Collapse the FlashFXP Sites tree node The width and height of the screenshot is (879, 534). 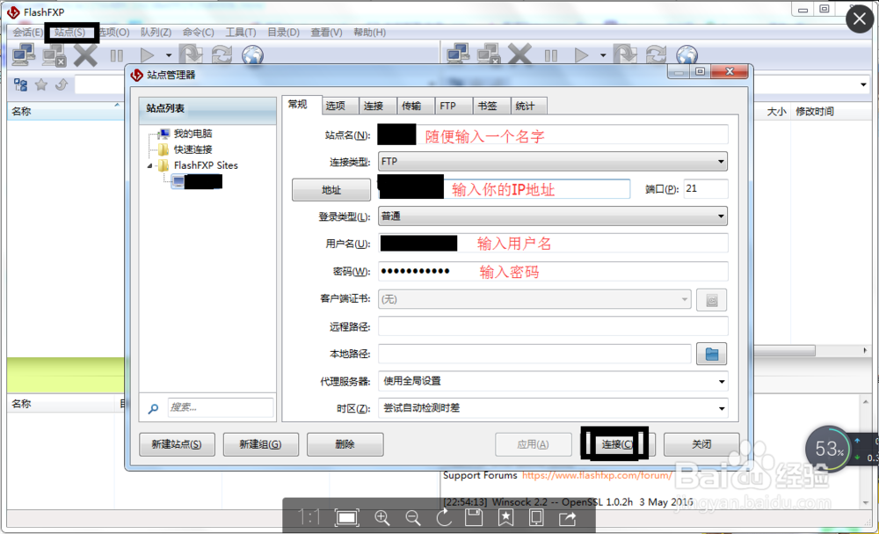point(149,166)
